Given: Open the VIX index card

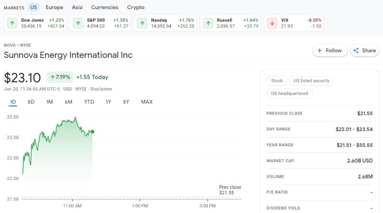Looking at the screenshot, I should click(x=294, y=23).
